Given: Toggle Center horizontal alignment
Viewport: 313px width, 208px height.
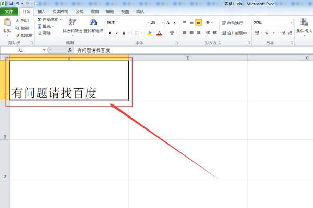Looking at the screenshot, I should [x=191, y=33].
